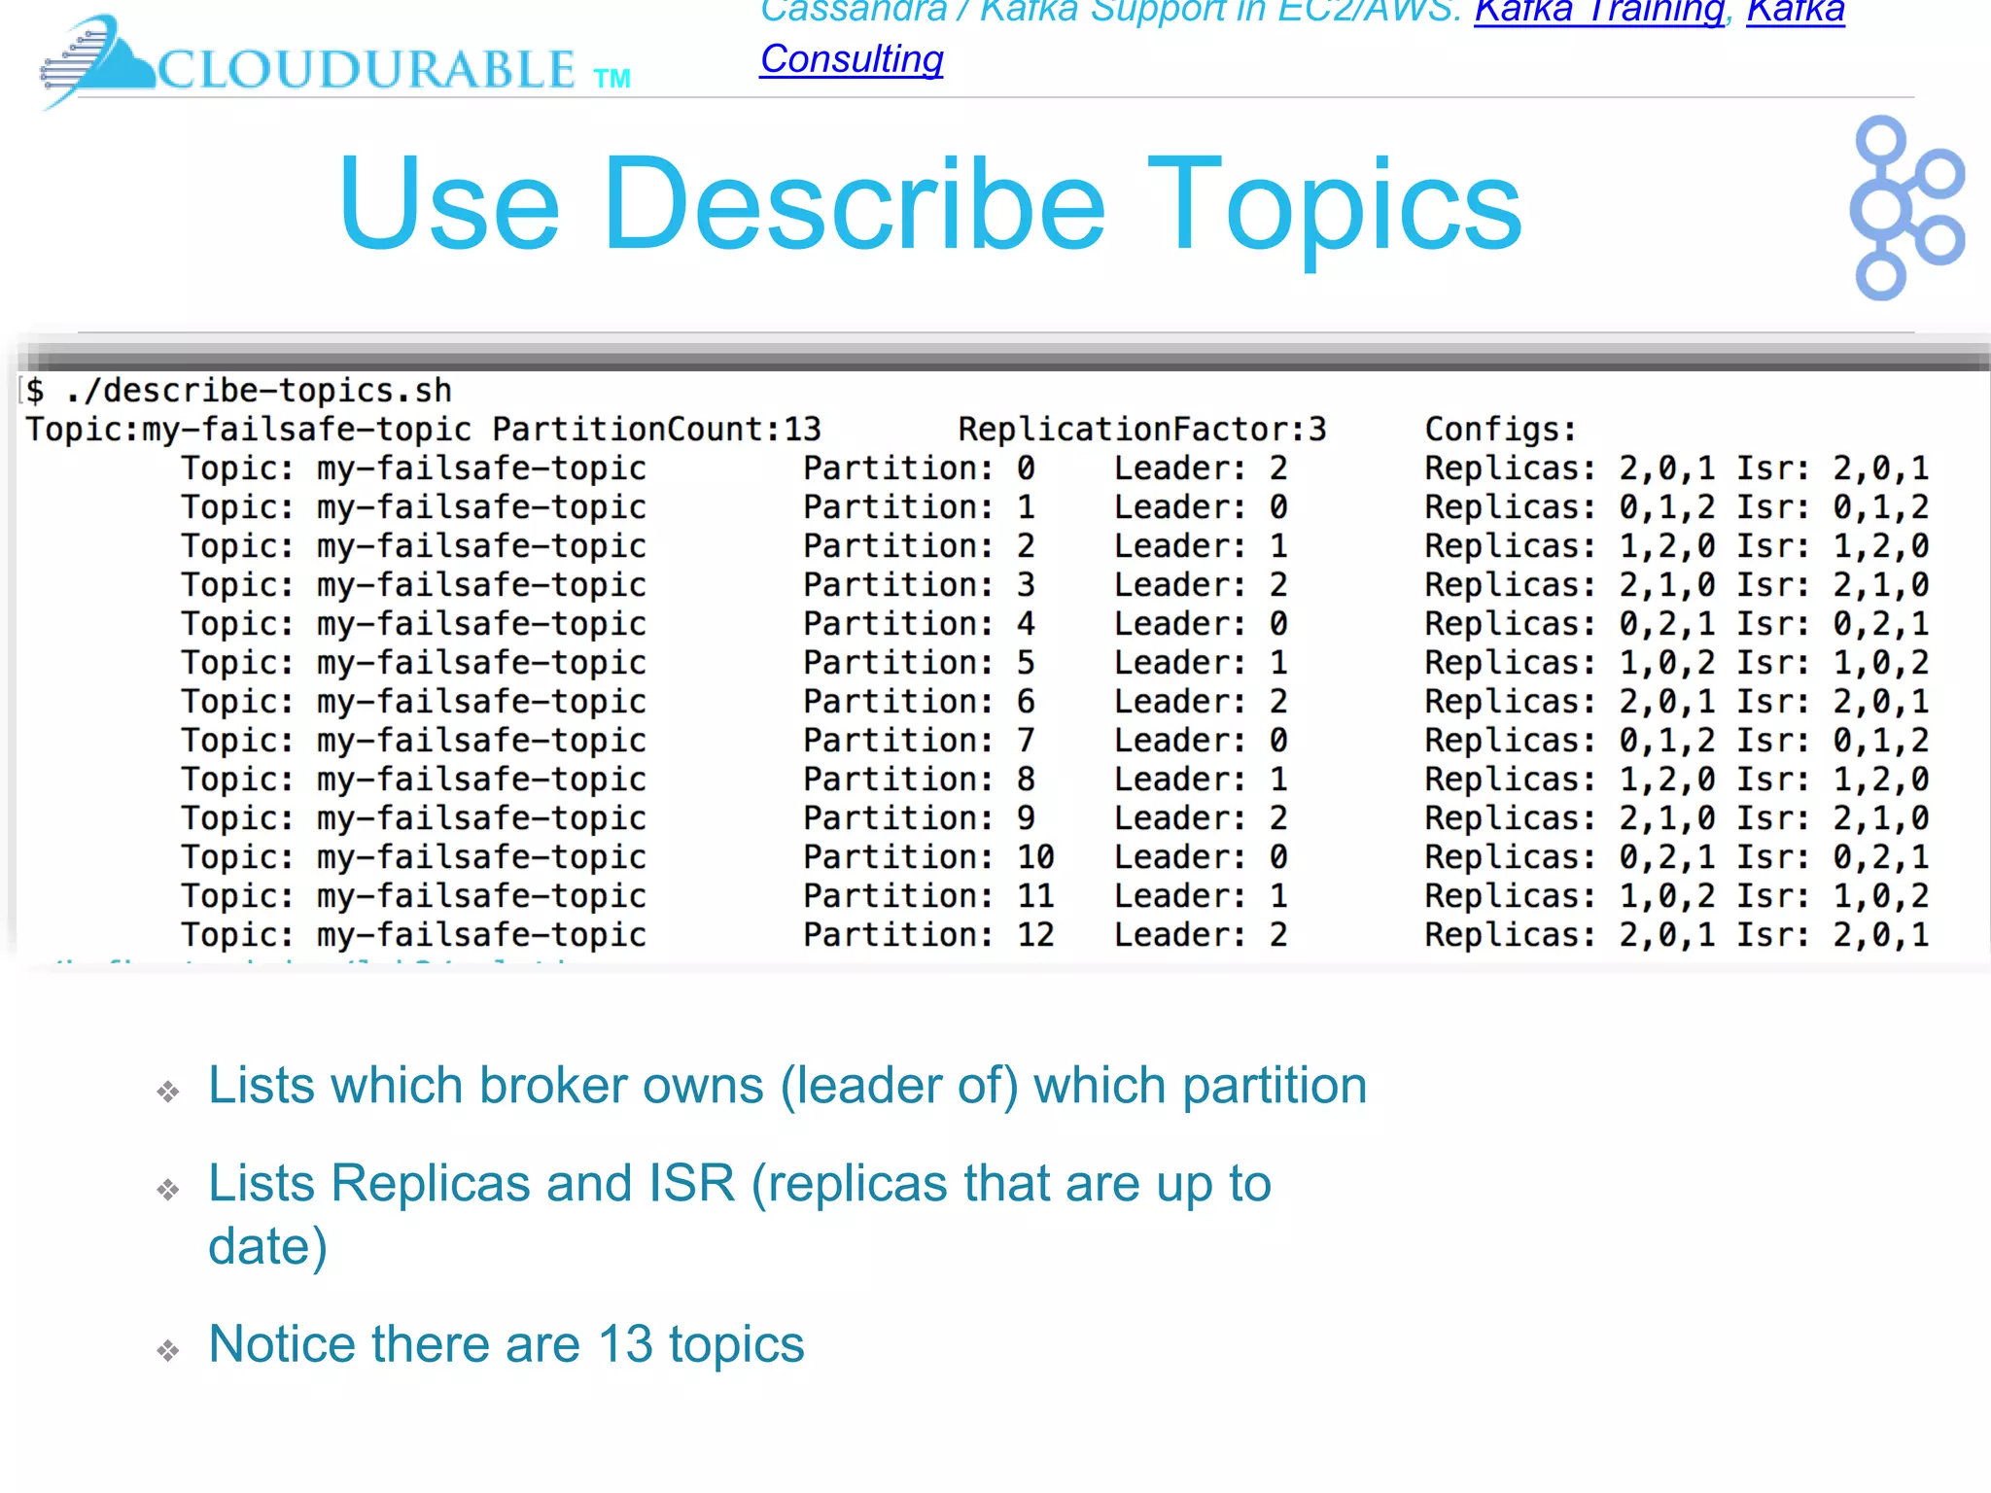The height and width of the screenshot is (1493, 1991).
Task: Click the ReplicationFactor:3 text
Action: tap(1141, 430)
